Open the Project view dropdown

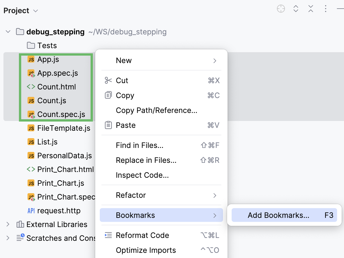[x=35, y=11]
